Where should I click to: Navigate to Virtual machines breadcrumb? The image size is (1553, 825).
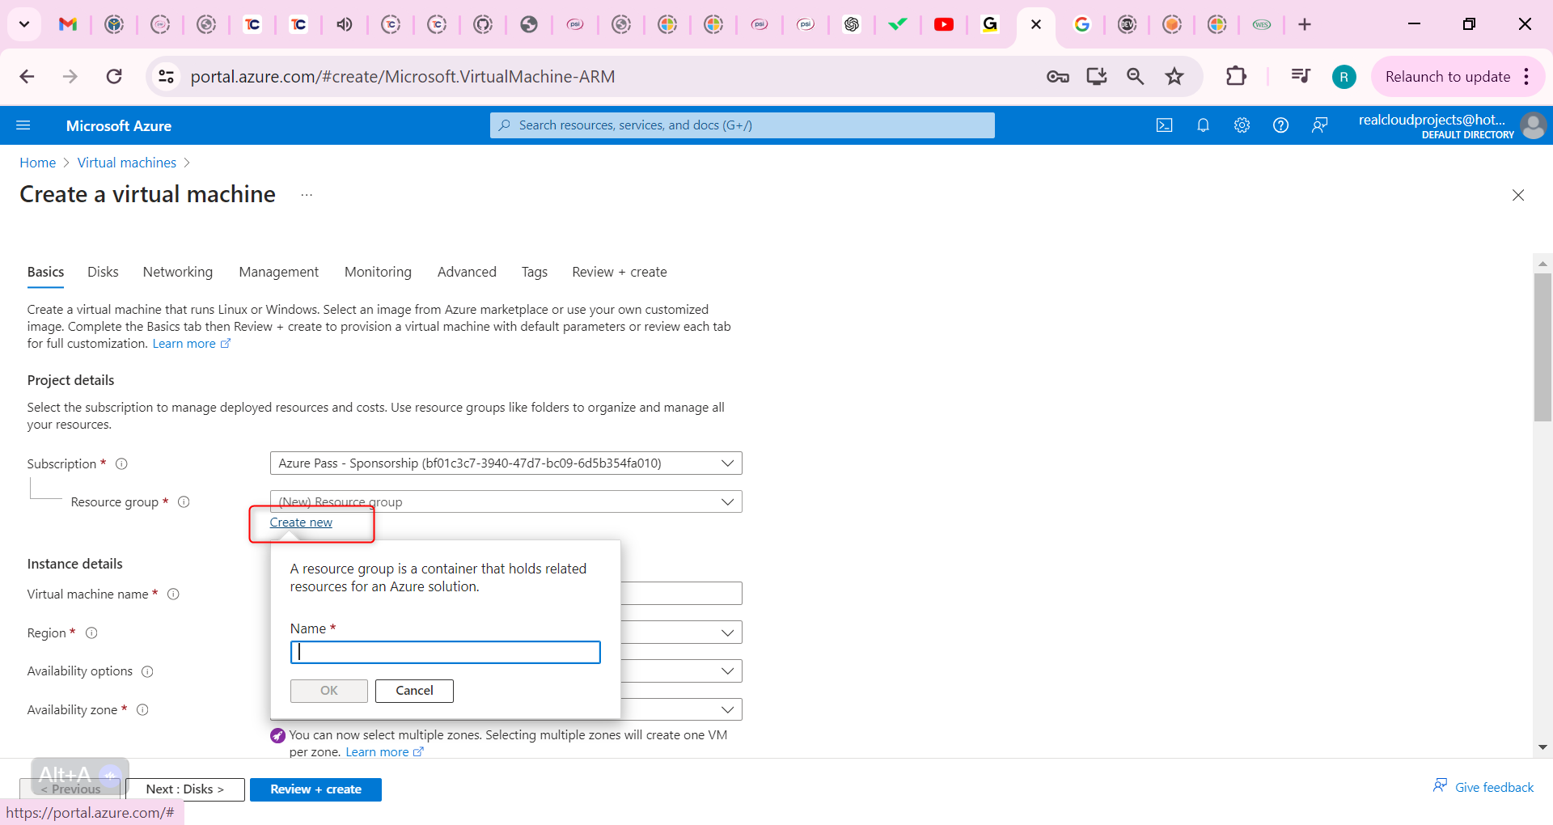click(x=127, y=163)
